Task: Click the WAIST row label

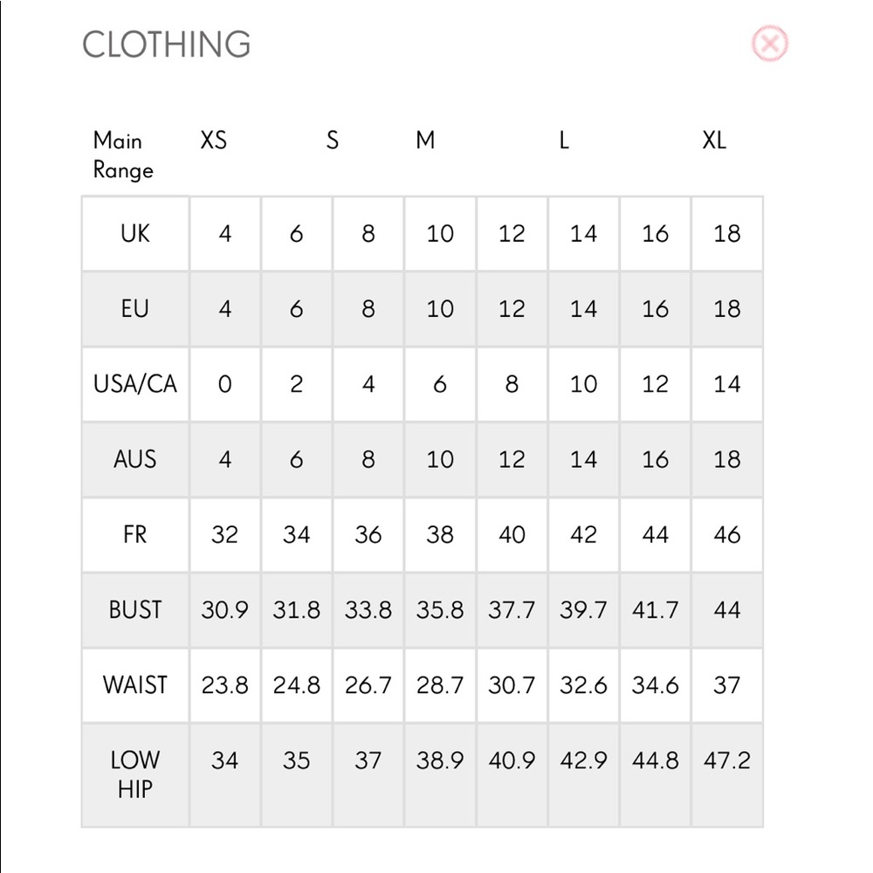Action: click(135, 685)
